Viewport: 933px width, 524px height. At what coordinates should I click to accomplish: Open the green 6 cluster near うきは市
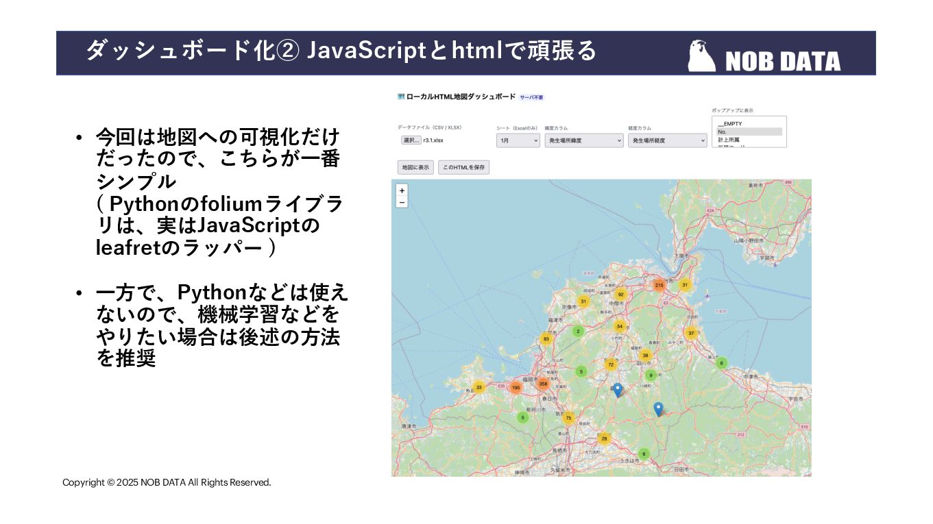pyautogui.click(x=643, y=453)
